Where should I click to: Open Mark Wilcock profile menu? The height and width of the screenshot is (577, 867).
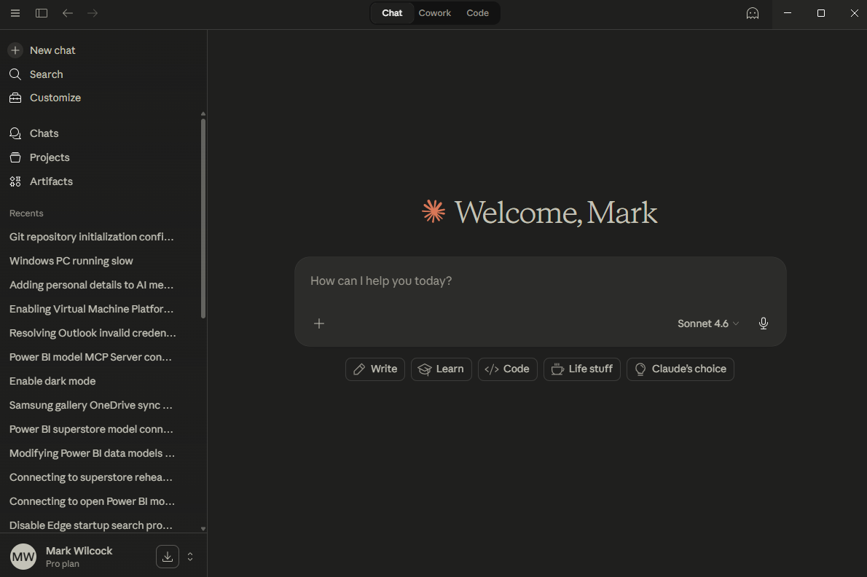click(79, 557)
